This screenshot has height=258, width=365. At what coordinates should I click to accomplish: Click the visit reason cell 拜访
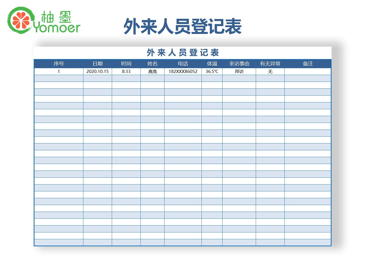[x=239, y=71]
